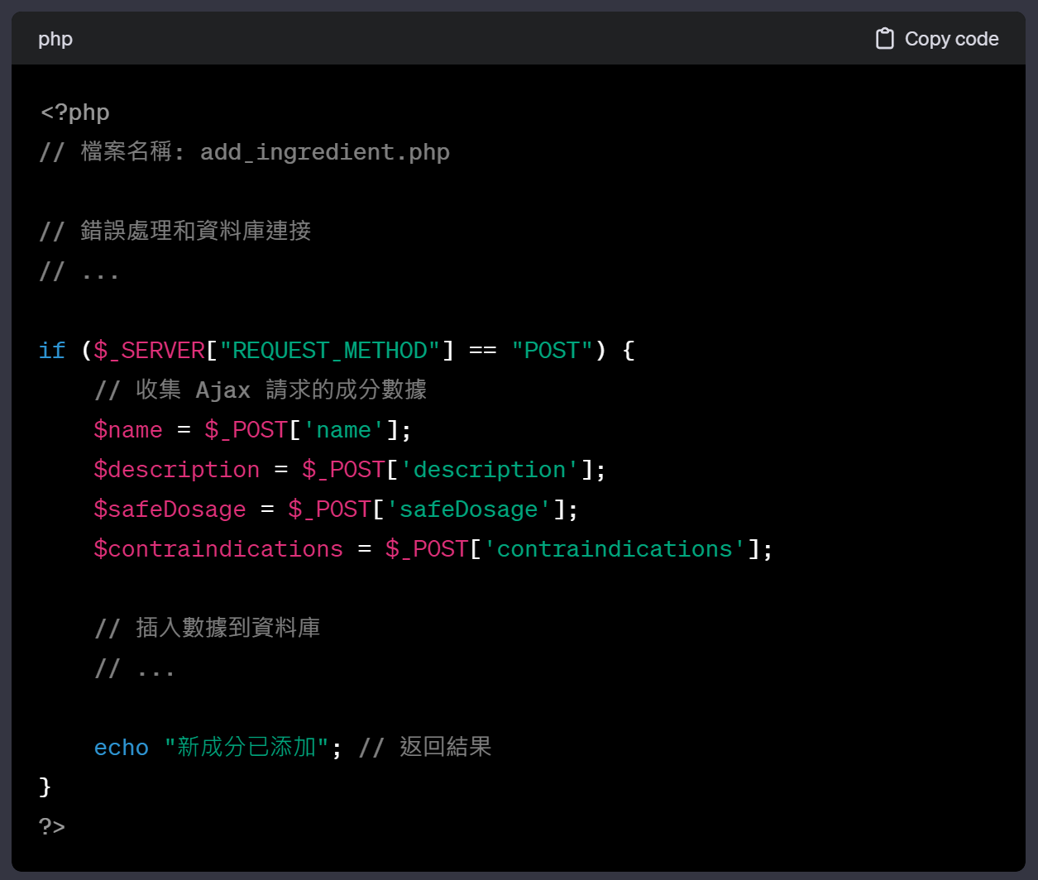
Task: Click the closing ?> tag
Action: pyautogui.click(x=52, y=826)
